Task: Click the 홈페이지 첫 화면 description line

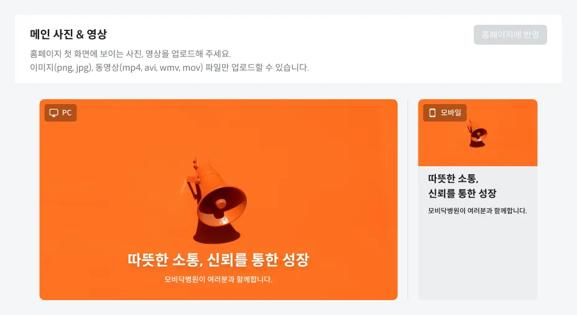Action: tap(131, 53)
